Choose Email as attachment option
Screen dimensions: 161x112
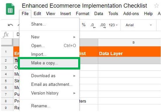point(49,84)
